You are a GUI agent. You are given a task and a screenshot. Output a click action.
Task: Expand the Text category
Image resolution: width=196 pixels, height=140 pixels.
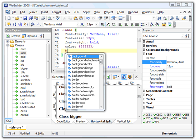pyautogui.click(x=144, y=103)
